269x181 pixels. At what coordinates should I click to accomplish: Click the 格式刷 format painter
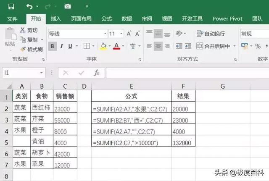click(x=32, y=50)
